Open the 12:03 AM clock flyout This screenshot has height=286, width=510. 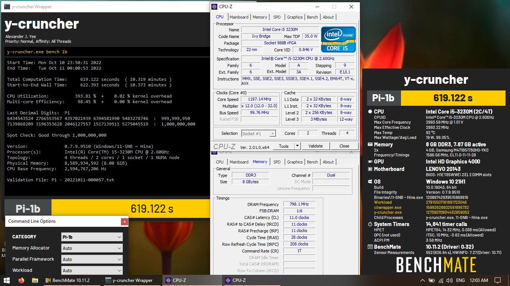pos(479,280)
